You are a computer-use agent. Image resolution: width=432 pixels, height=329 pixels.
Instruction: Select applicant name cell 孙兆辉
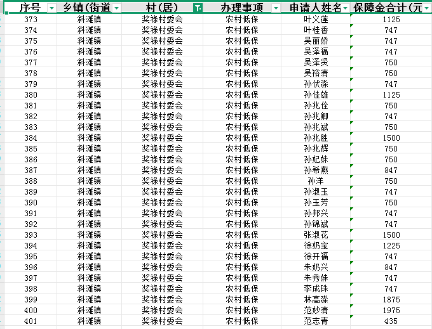pos(316,148)
